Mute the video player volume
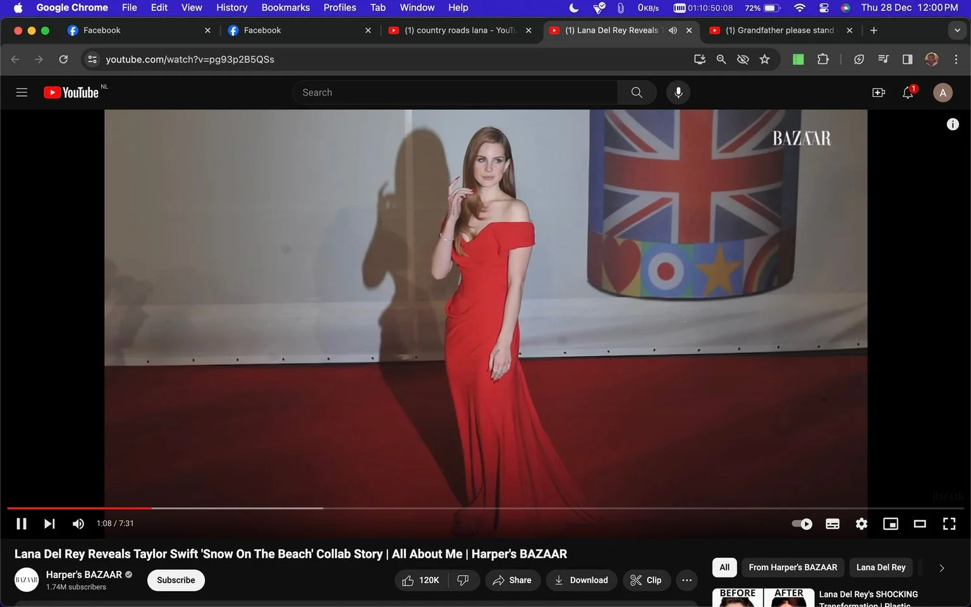Screen dimensions: 971x607 point(78,524)
